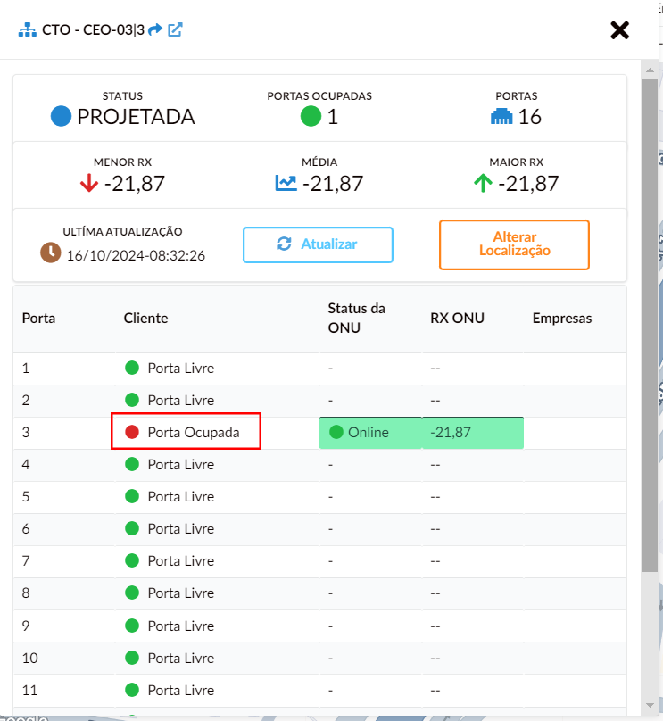Click red dot in port 3 row
663x721 pixels.
tap(132, 432)
